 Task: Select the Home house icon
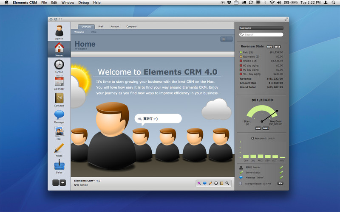(59, 47)
